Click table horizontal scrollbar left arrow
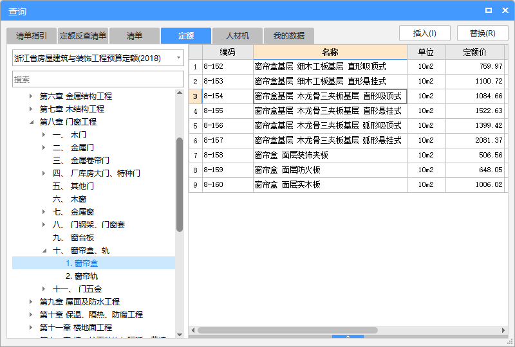This screenshot has height=347, width=515. point(193,330)
